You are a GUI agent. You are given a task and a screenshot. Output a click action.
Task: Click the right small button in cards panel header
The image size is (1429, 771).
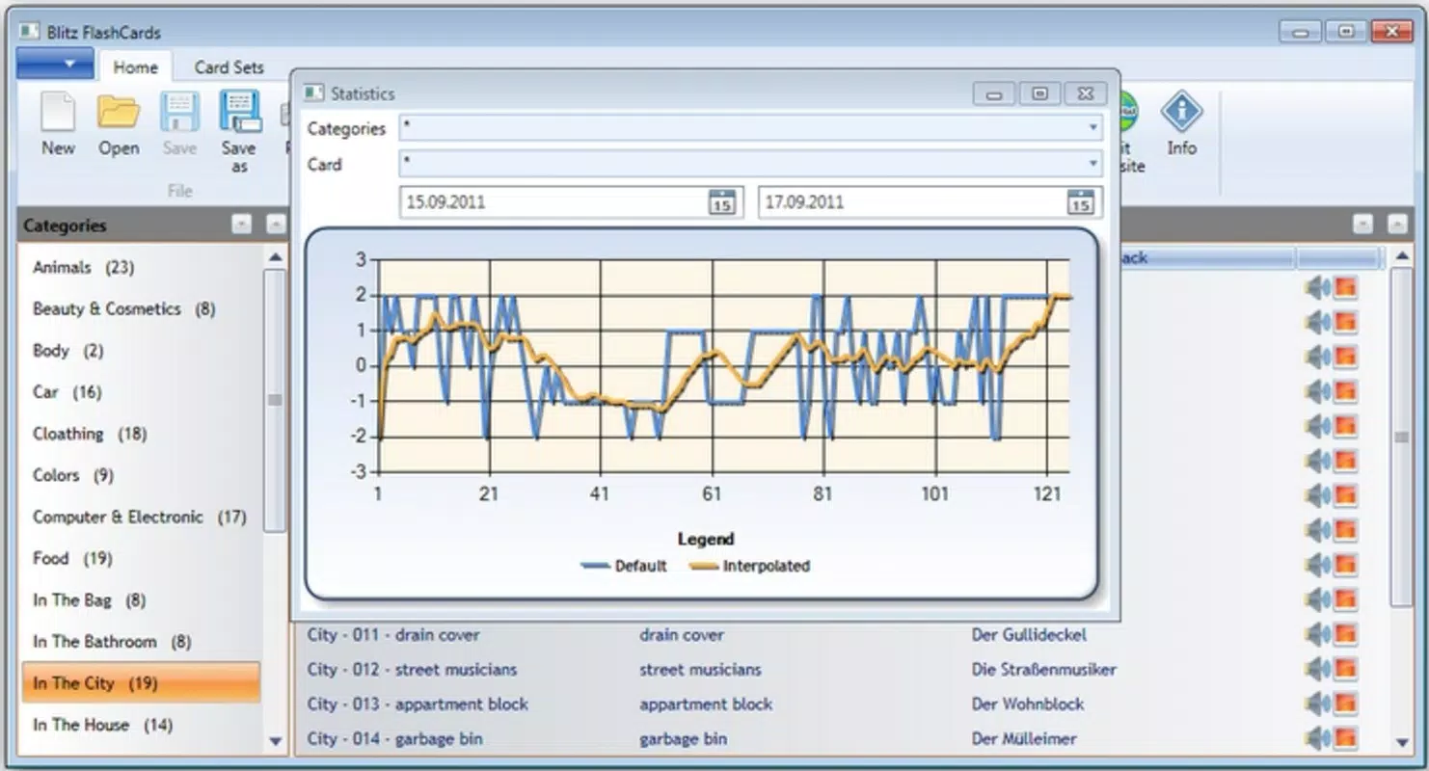(x=1397, y=225)
